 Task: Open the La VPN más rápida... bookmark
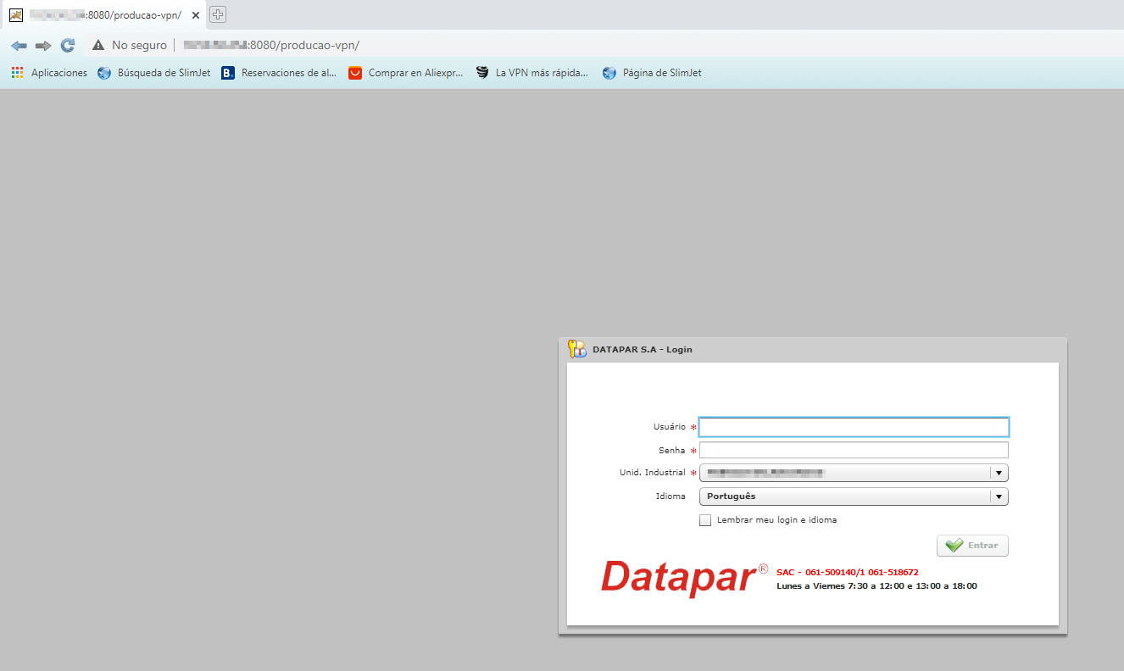point(532,73)
